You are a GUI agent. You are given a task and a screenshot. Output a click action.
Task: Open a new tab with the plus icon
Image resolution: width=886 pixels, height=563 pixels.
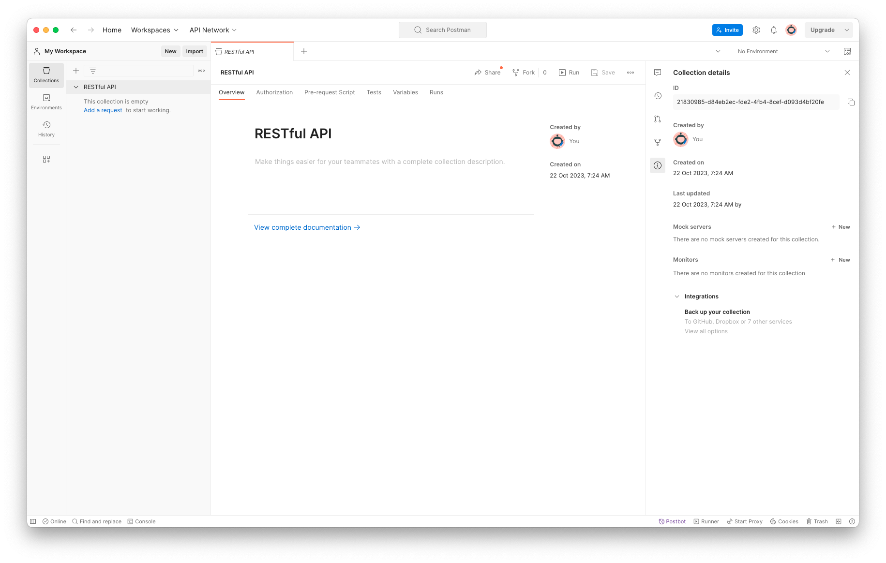click(x=304, y=51)
